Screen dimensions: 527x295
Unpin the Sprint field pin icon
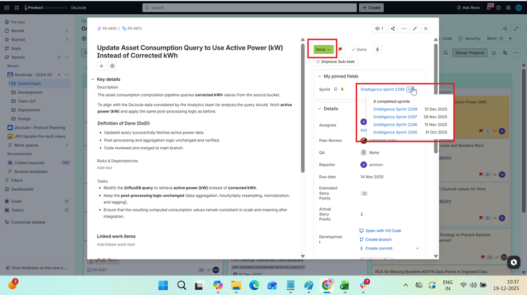(x=342, y=89)
